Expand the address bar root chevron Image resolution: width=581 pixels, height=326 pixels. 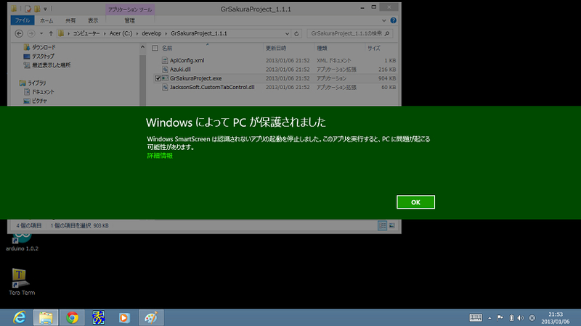click(x=68, y=33)
